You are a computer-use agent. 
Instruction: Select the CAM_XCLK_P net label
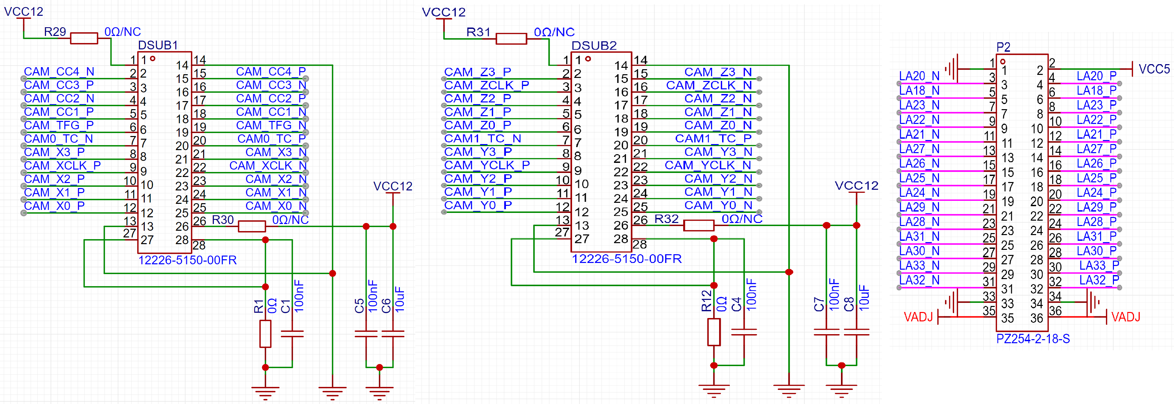pos(62,165)
